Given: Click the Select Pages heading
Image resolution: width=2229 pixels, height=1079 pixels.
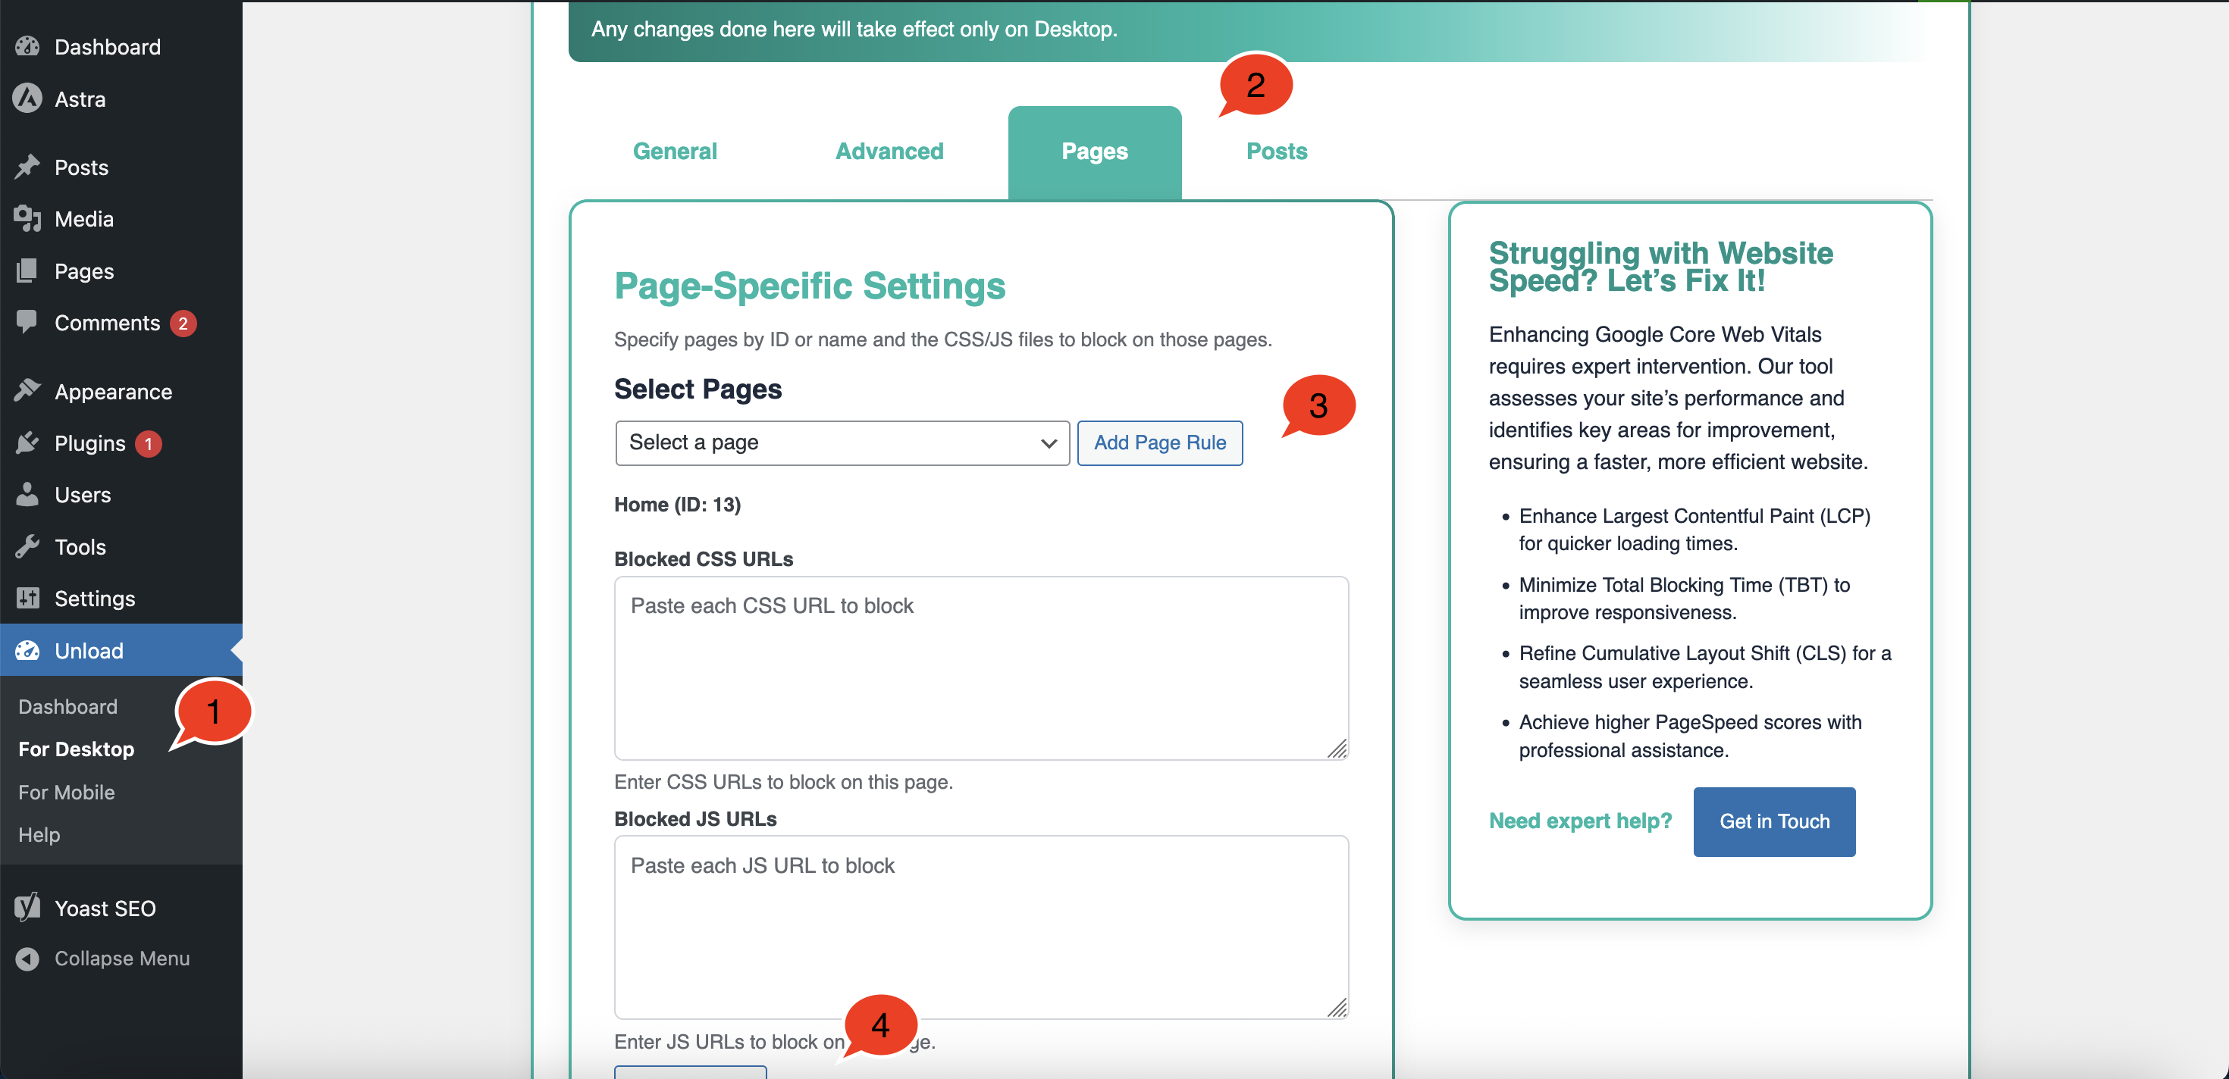Looking at the screenshot, I should [x=698, y=389].
